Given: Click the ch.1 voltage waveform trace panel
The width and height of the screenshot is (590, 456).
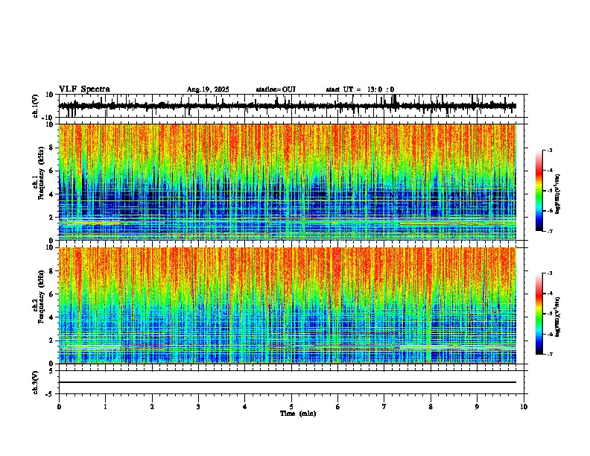Looking at the screenshot, I should point(291,106).
